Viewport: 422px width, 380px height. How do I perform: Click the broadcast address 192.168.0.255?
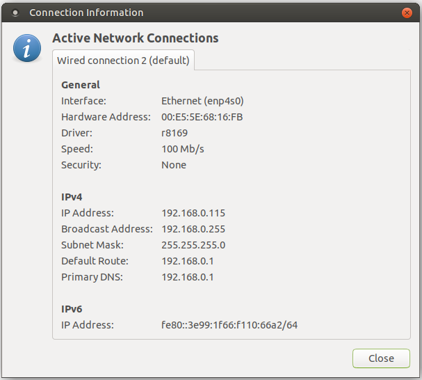[x=193, y=229]
